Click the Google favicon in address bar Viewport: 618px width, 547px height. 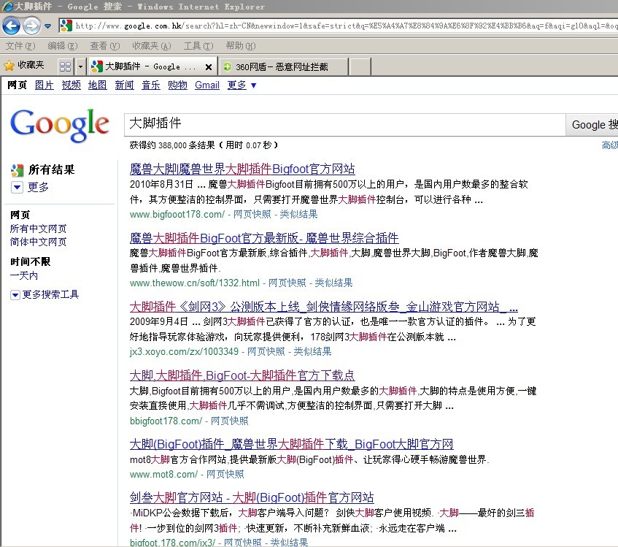tap(66, 26)
